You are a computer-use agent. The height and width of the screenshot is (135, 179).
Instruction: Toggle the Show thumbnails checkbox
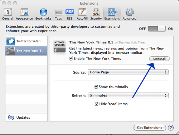pyautogui.click(x=96, y=87)
